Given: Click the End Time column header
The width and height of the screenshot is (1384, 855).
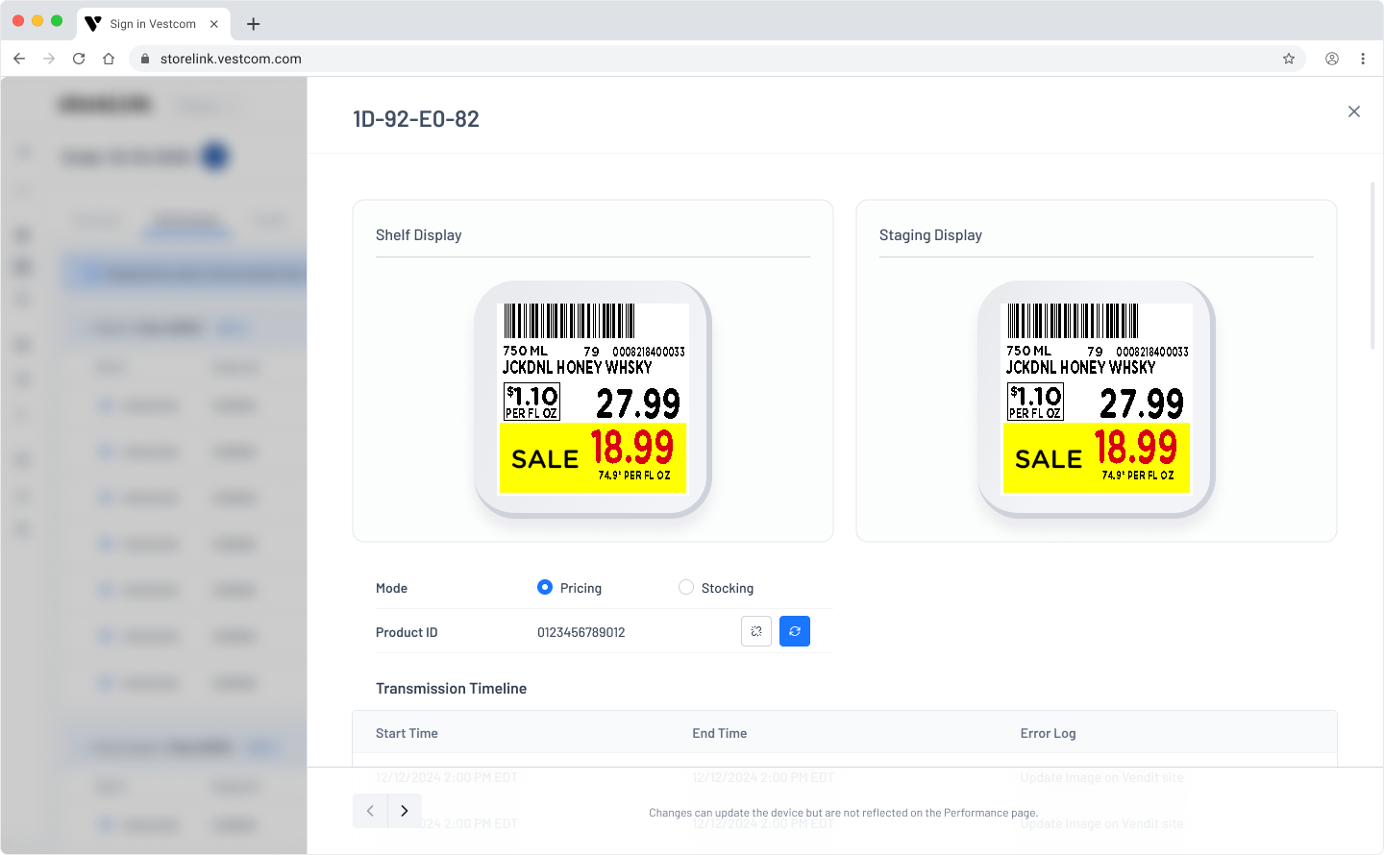Looking at the screenshot, I should click(720, 733).
